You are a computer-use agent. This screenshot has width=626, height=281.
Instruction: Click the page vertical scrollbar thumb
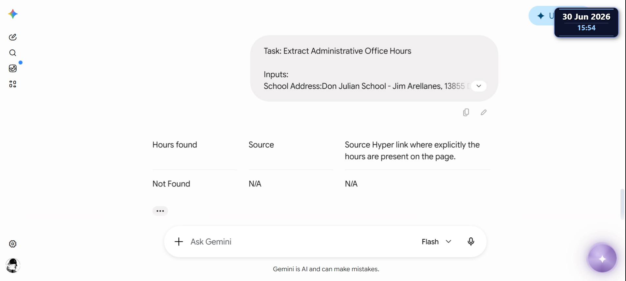pyautogui.click(x=622, y=204)
